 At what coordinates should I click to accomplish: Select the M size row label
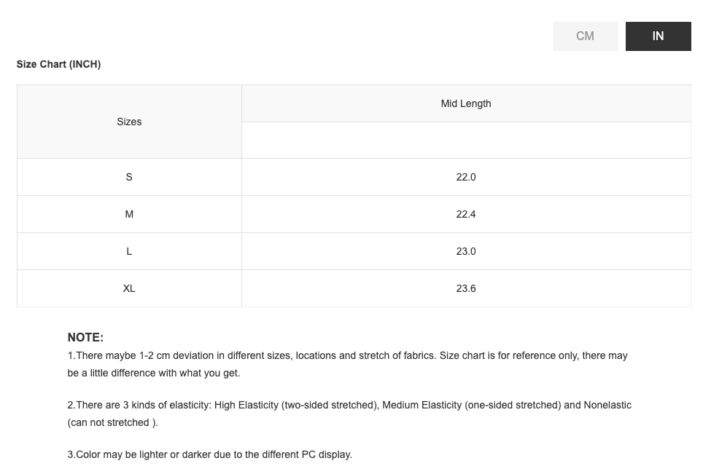click(x=129, y=214)
